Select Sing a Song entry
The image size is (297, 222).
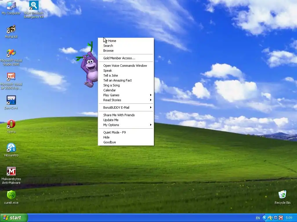126,85
